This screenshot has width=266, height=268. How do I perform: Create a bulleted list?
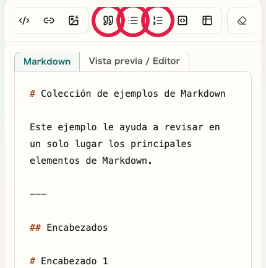[133, 20]
